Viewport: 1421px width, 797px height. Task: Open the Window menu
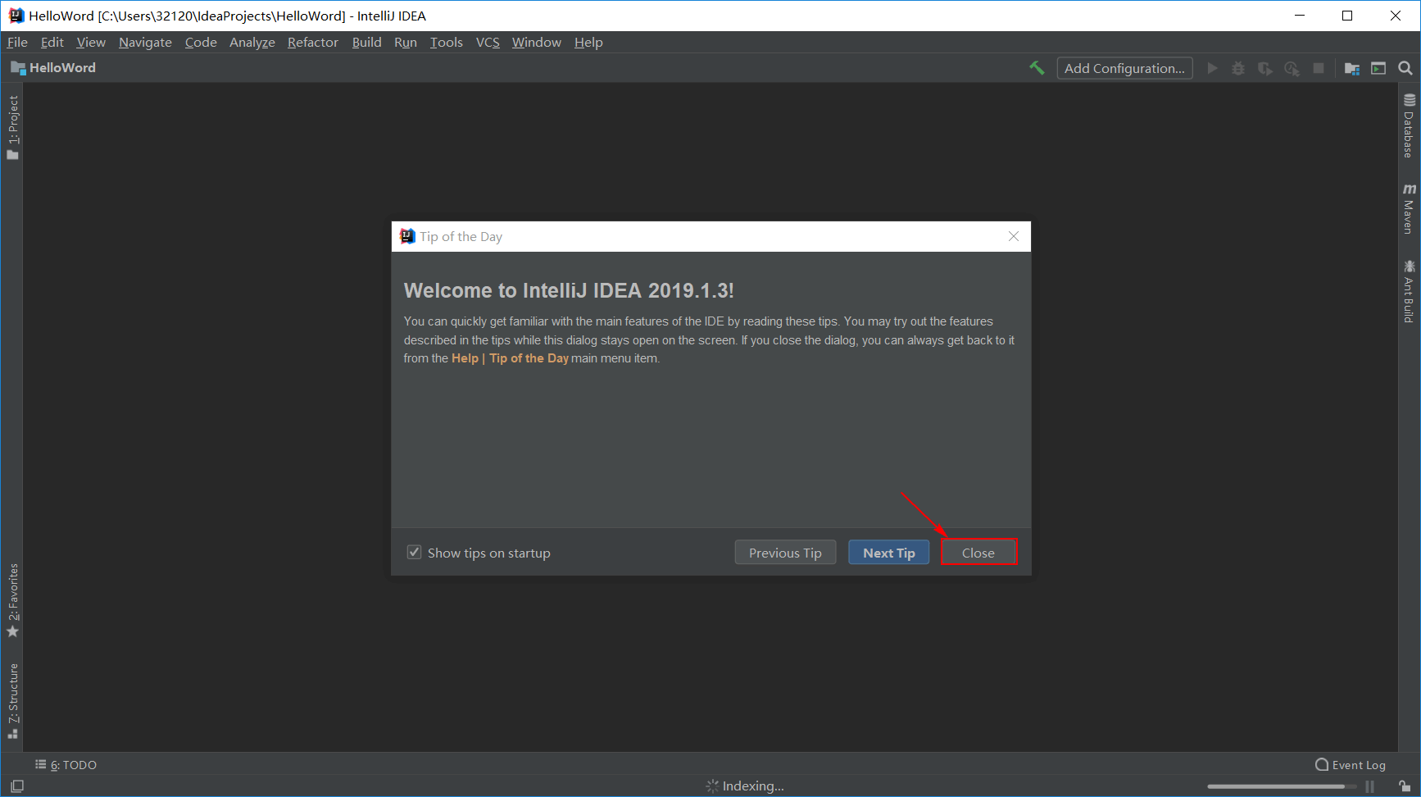(537, 43)
